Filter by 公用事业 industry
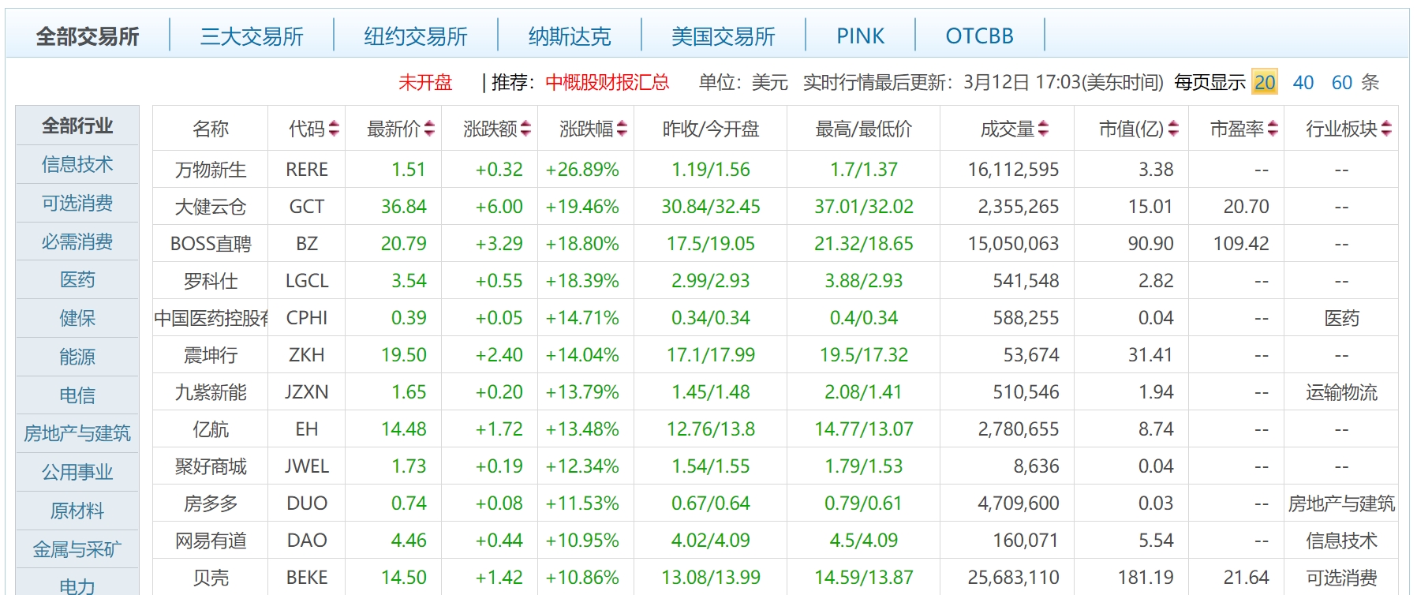The height and width of the screenshot is (595, 1417). pyautogui.click(x=77, y=472)
